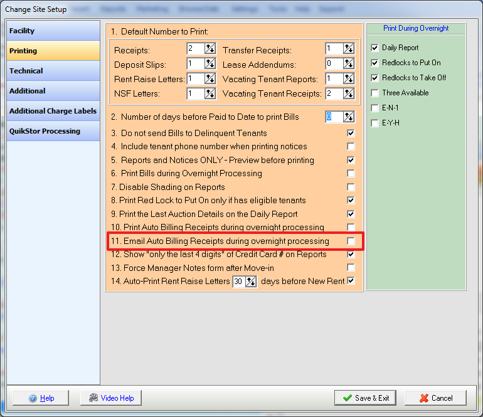Toggle Reports and Notices ONLY preview checkbox
The height and width of the screenshot is (417, 483).
coord(351,160)
